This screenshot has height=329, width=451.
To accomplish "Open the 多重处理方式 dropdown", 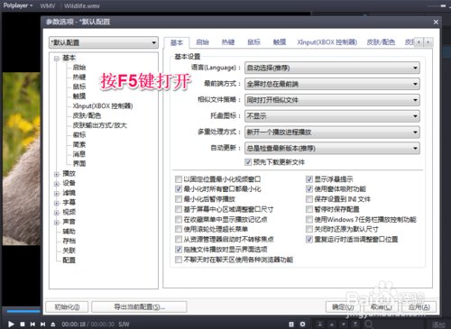I will 332,133.
